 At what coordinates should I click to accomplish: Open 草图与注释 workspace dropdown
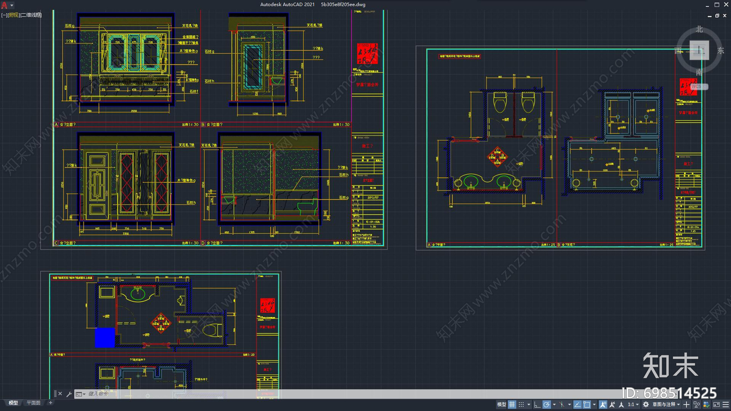point(666,405)
